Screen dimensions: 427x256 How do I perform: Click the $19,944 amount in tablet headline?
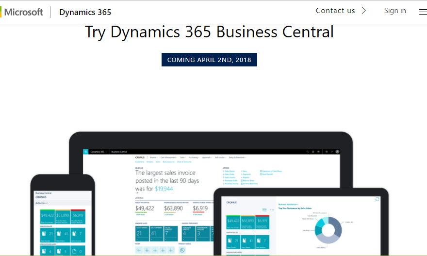coord(164,189)
